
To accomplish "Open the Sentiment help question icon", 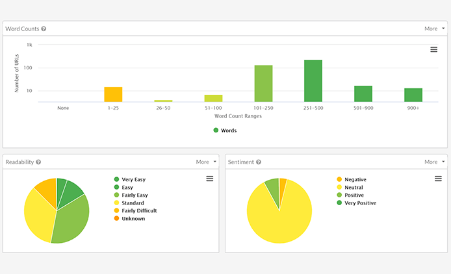I will point(259,162).
